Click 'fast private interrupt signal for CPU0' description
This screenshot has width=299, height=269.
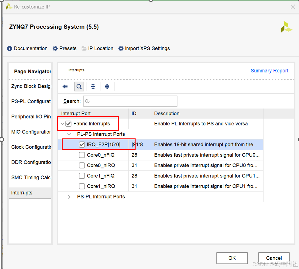[207, 155]
